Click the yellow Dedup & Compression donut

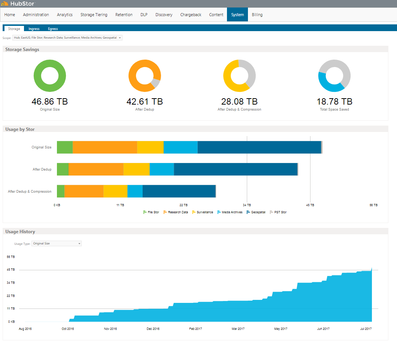(240, 76)
